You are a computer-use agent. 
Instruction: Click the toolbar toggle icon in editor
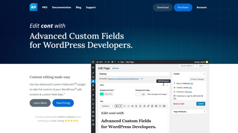[x=164, y=106]
